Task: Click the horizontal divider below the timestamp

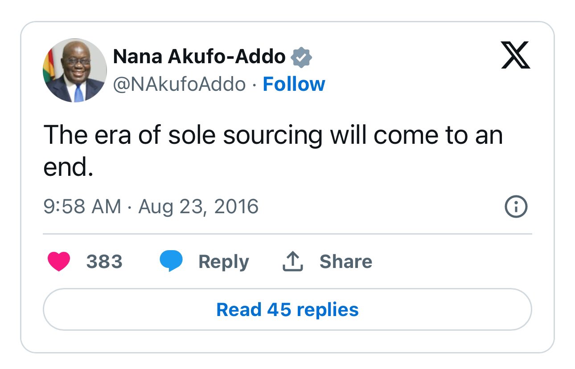Action: pos(287,234)
